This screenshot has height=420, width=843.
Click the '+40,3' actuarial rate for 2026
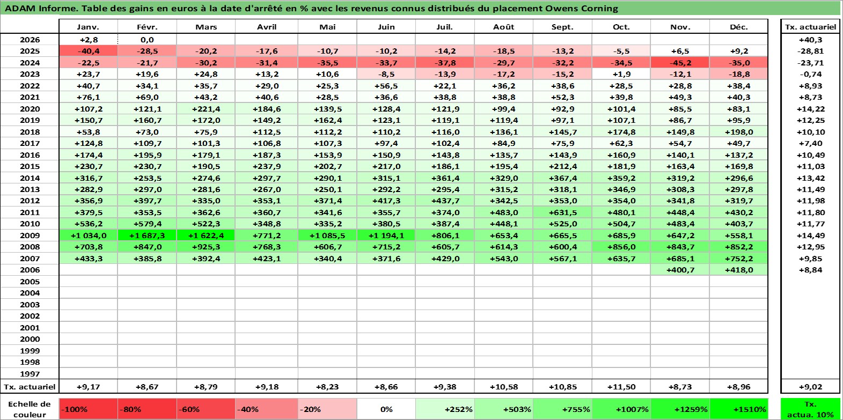tap(810, 40)
